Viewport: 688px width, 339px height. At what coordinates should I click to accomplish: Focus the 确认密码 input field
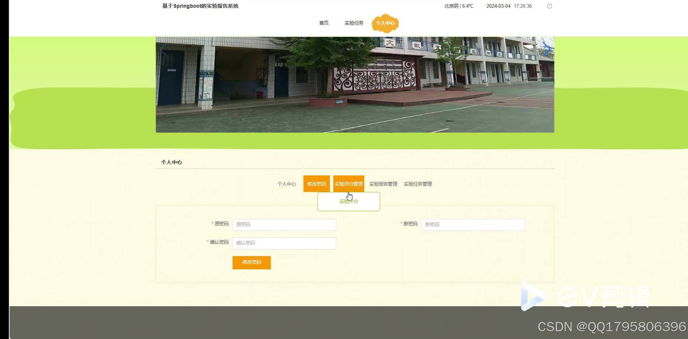284,243
